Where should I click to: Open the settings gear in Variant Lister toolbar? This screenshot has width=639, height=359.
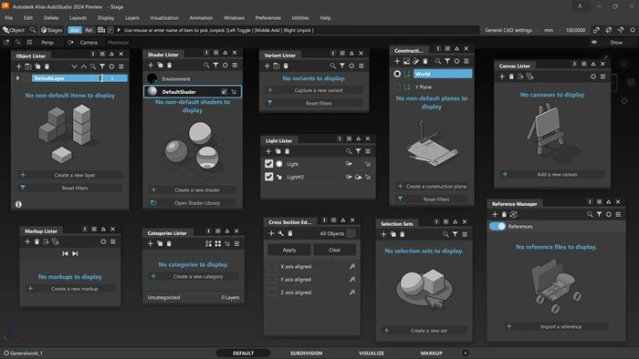[x=351, y=66]
